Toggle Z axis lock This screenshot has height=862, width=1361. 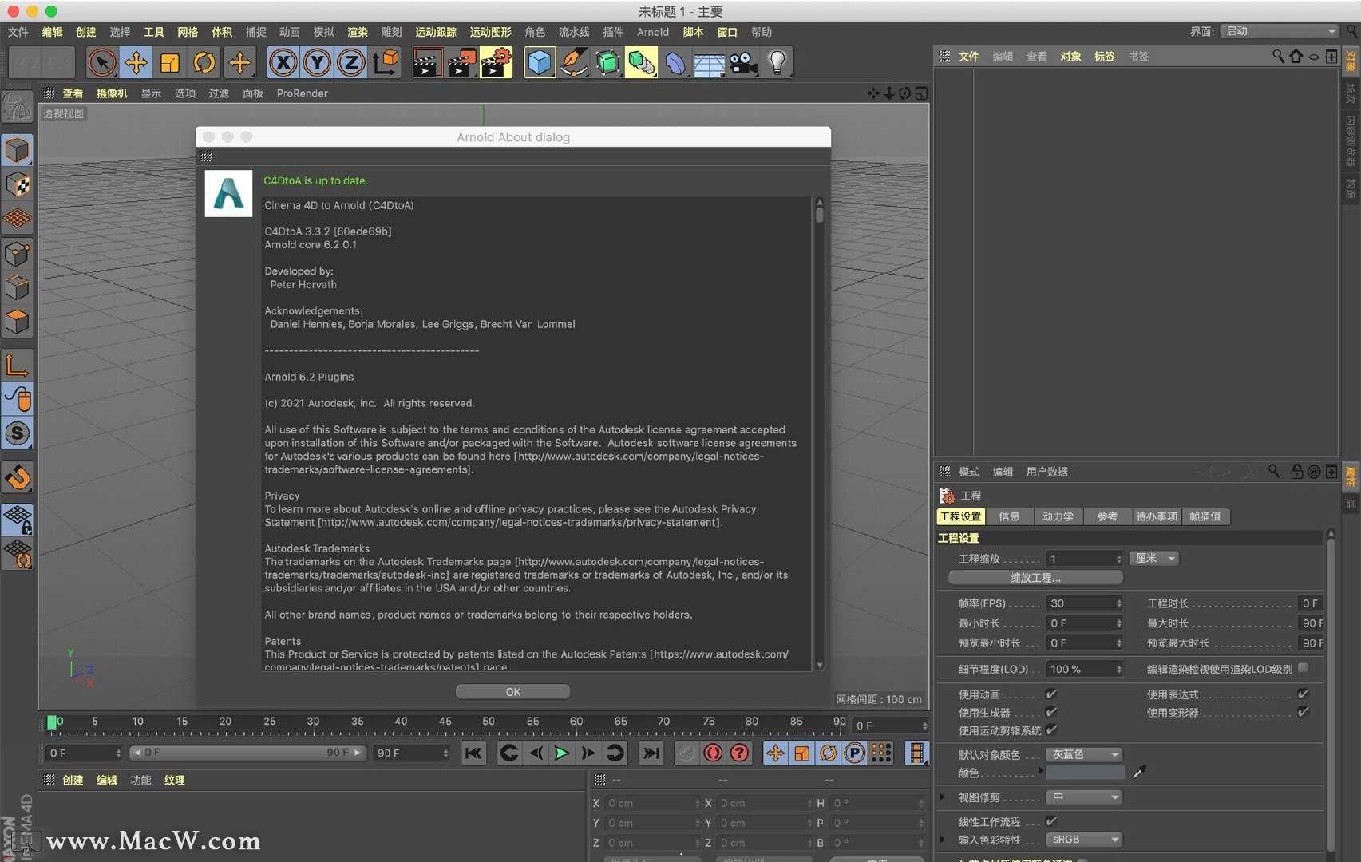tap(350, 62)
